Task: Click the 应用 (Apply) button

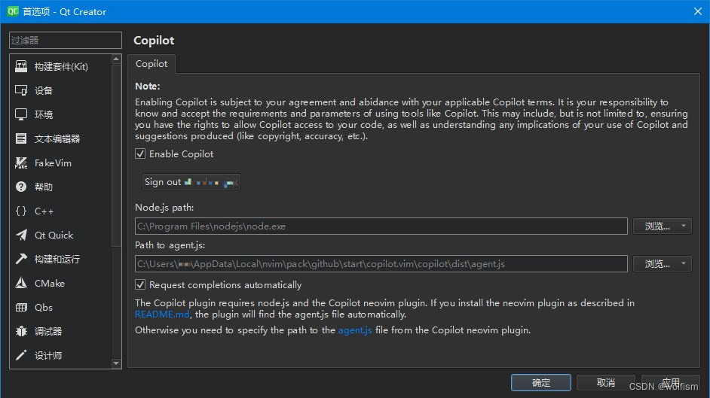Action: 671,383
